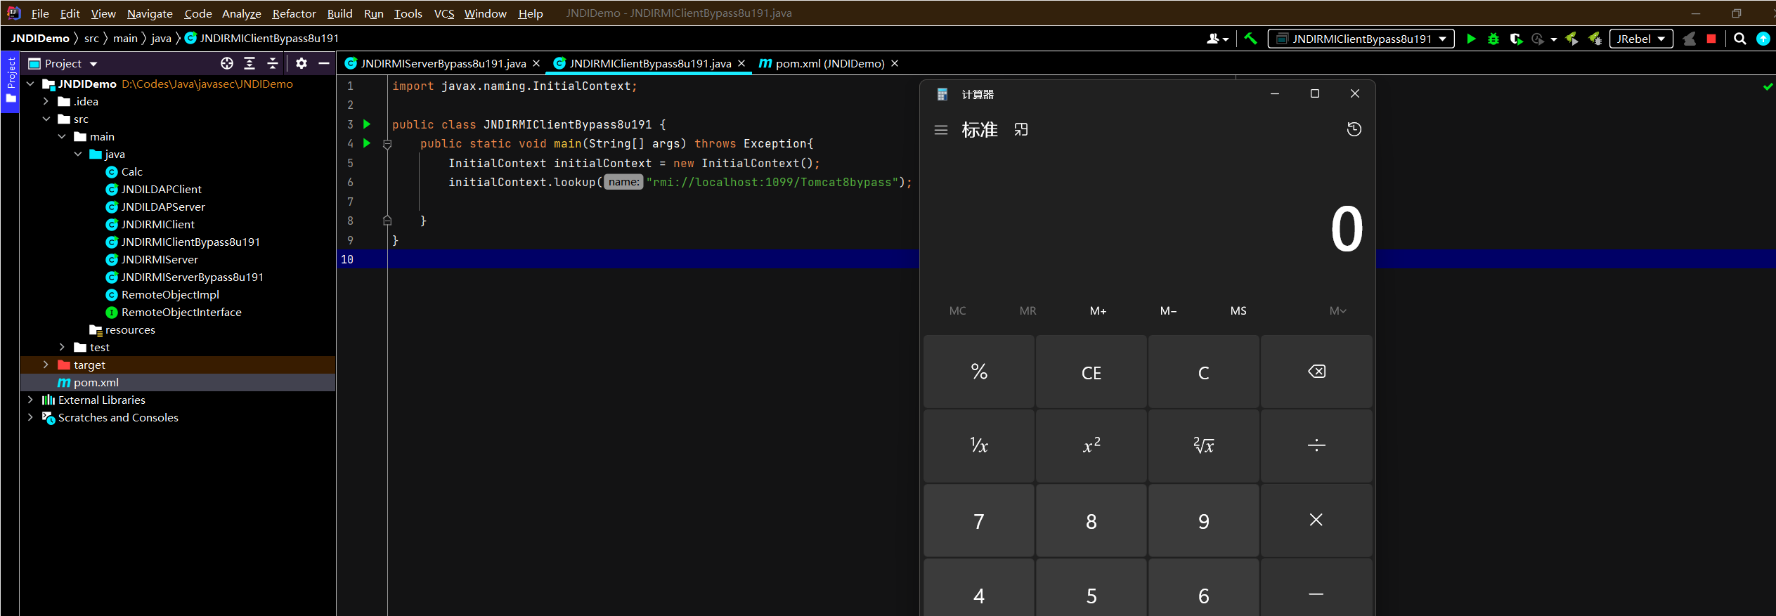This screenshot has height=616, width=1776.
Task: Click calculator percent button
Action: (x=979, y=372)
